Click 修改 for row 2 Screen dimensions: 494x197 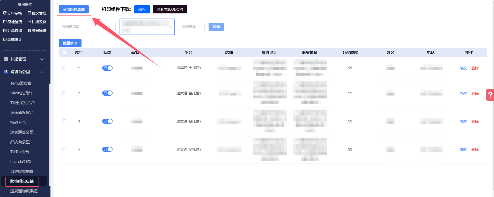pos(463,93)
